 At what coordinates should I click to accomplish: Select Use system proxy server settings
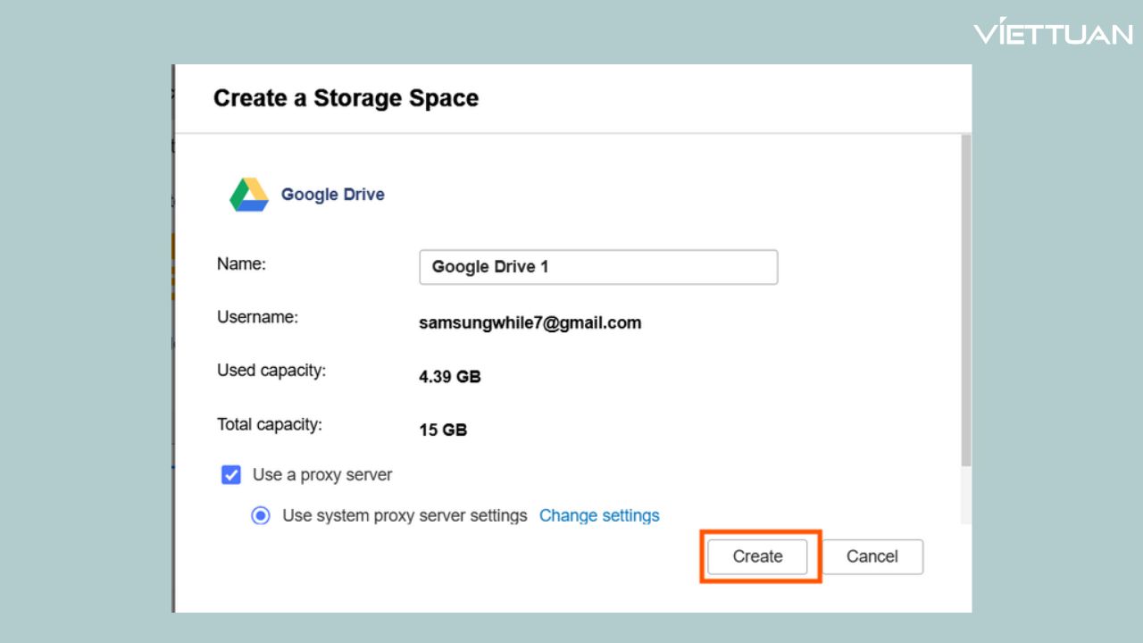point(260,515)
